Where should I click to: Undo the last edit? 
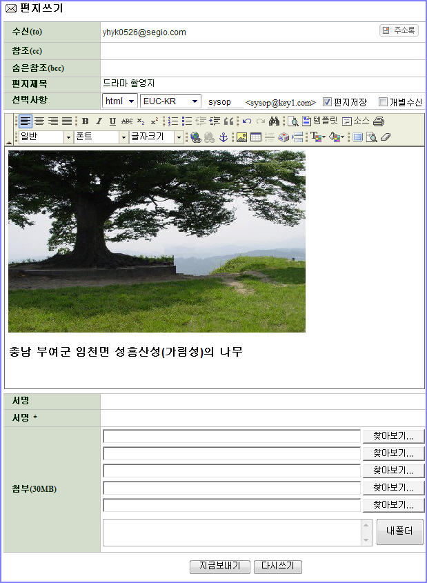click(x=246, y=121)
